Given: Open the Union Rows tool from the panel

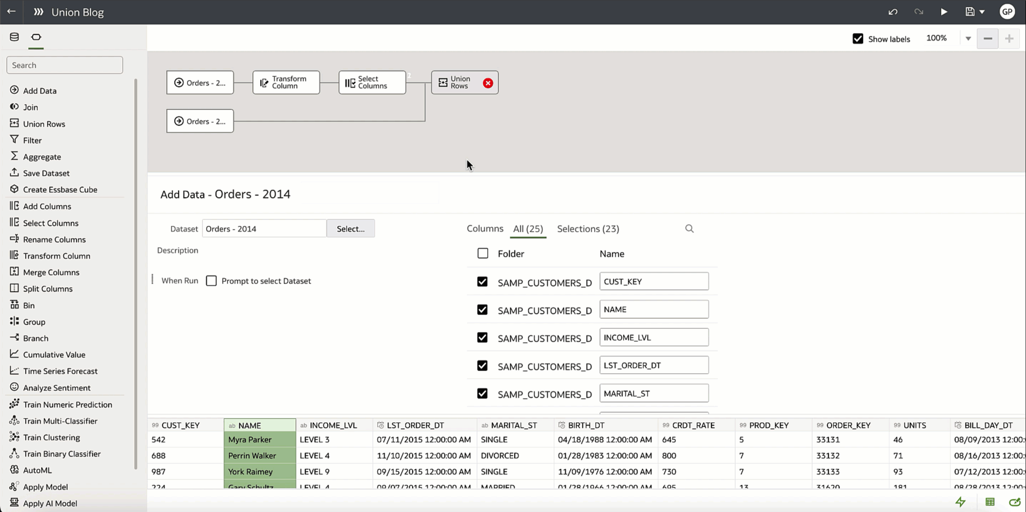Looking at the screenshot, I should 44,123.
